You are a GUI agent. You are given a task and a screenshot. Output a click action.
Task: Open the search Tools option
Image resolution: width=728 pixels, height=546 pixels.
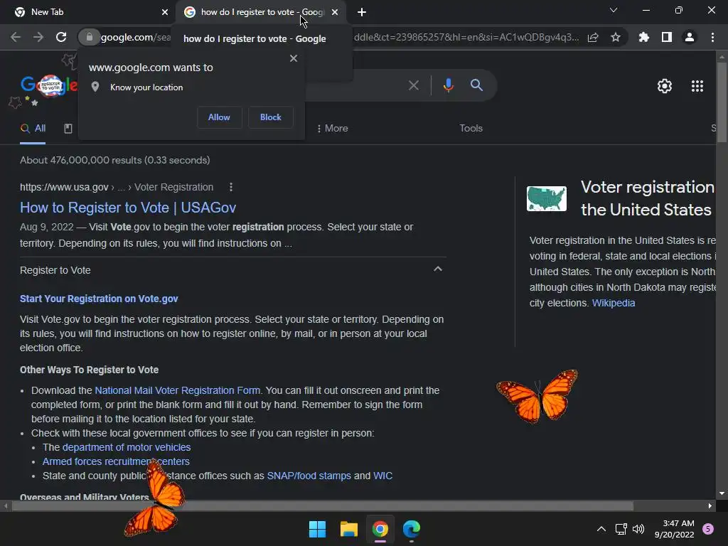pyautogui.click(x=471, y=128)
